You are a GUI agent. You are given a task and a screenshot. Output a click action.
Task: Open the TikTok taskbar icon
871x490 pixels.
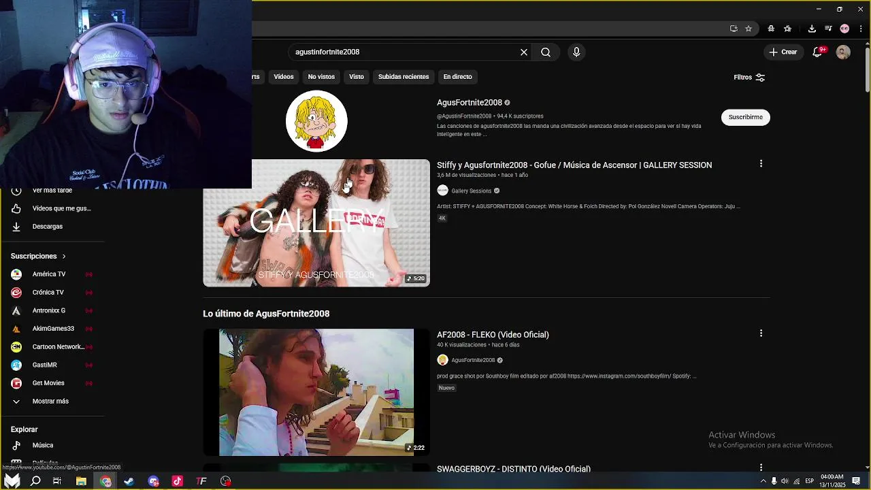pyautogui.click(x=178, y=481)
